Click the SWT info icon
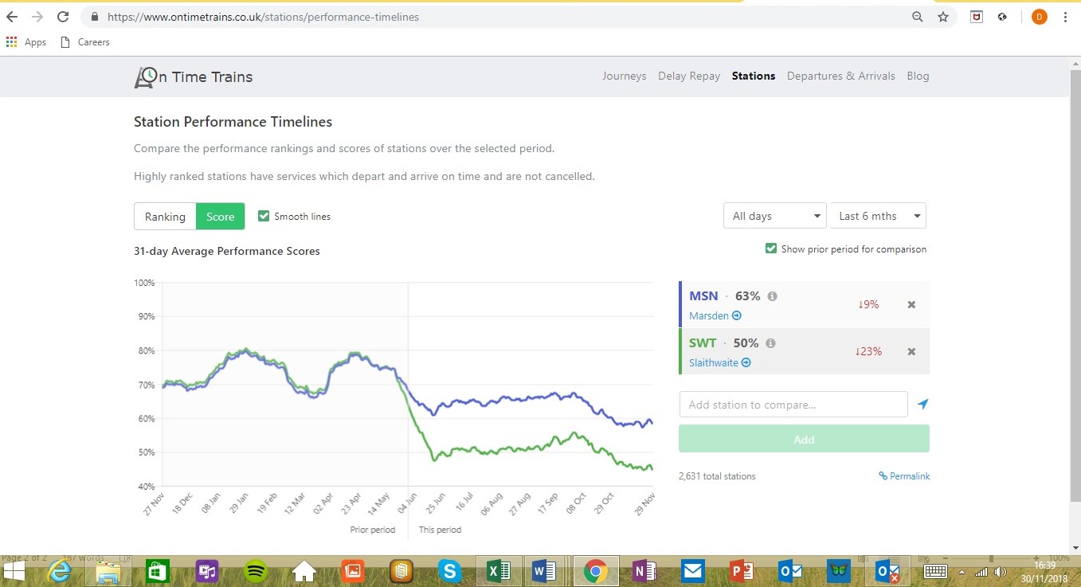The height and width of the screenshot is (587, 1081). point(770,343)
